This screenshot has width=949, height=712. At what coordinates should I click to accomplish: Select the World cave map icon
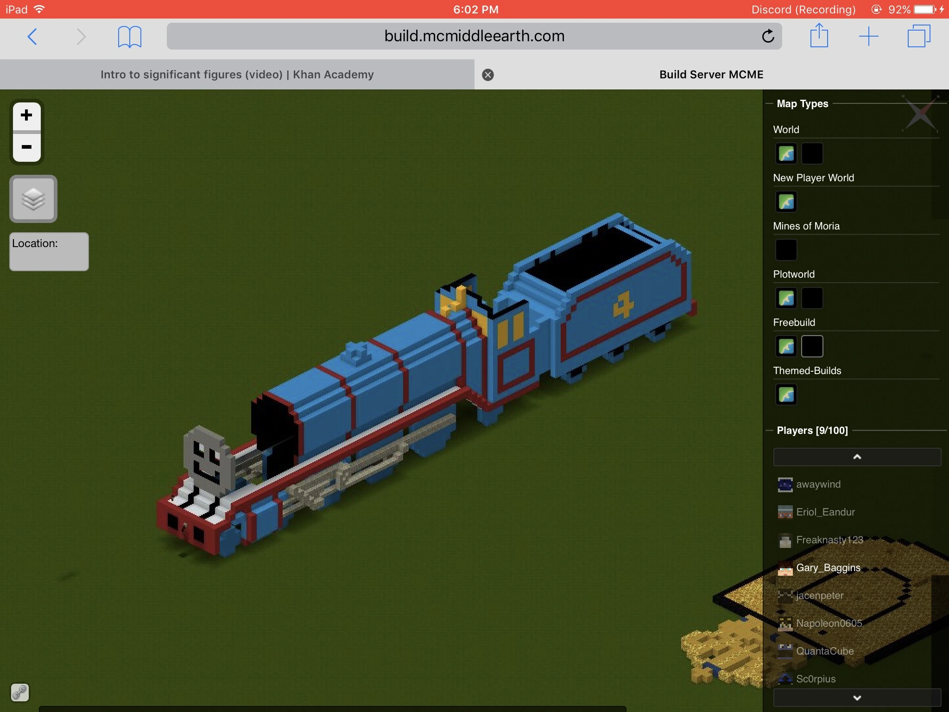[x=812, y=153]
